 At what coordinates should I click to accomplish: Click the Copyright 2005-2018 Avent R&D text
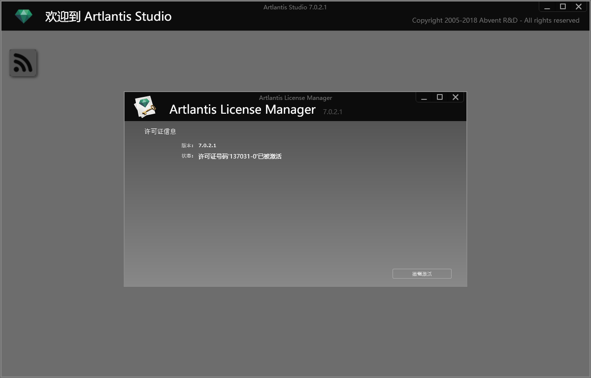[495, 20]
